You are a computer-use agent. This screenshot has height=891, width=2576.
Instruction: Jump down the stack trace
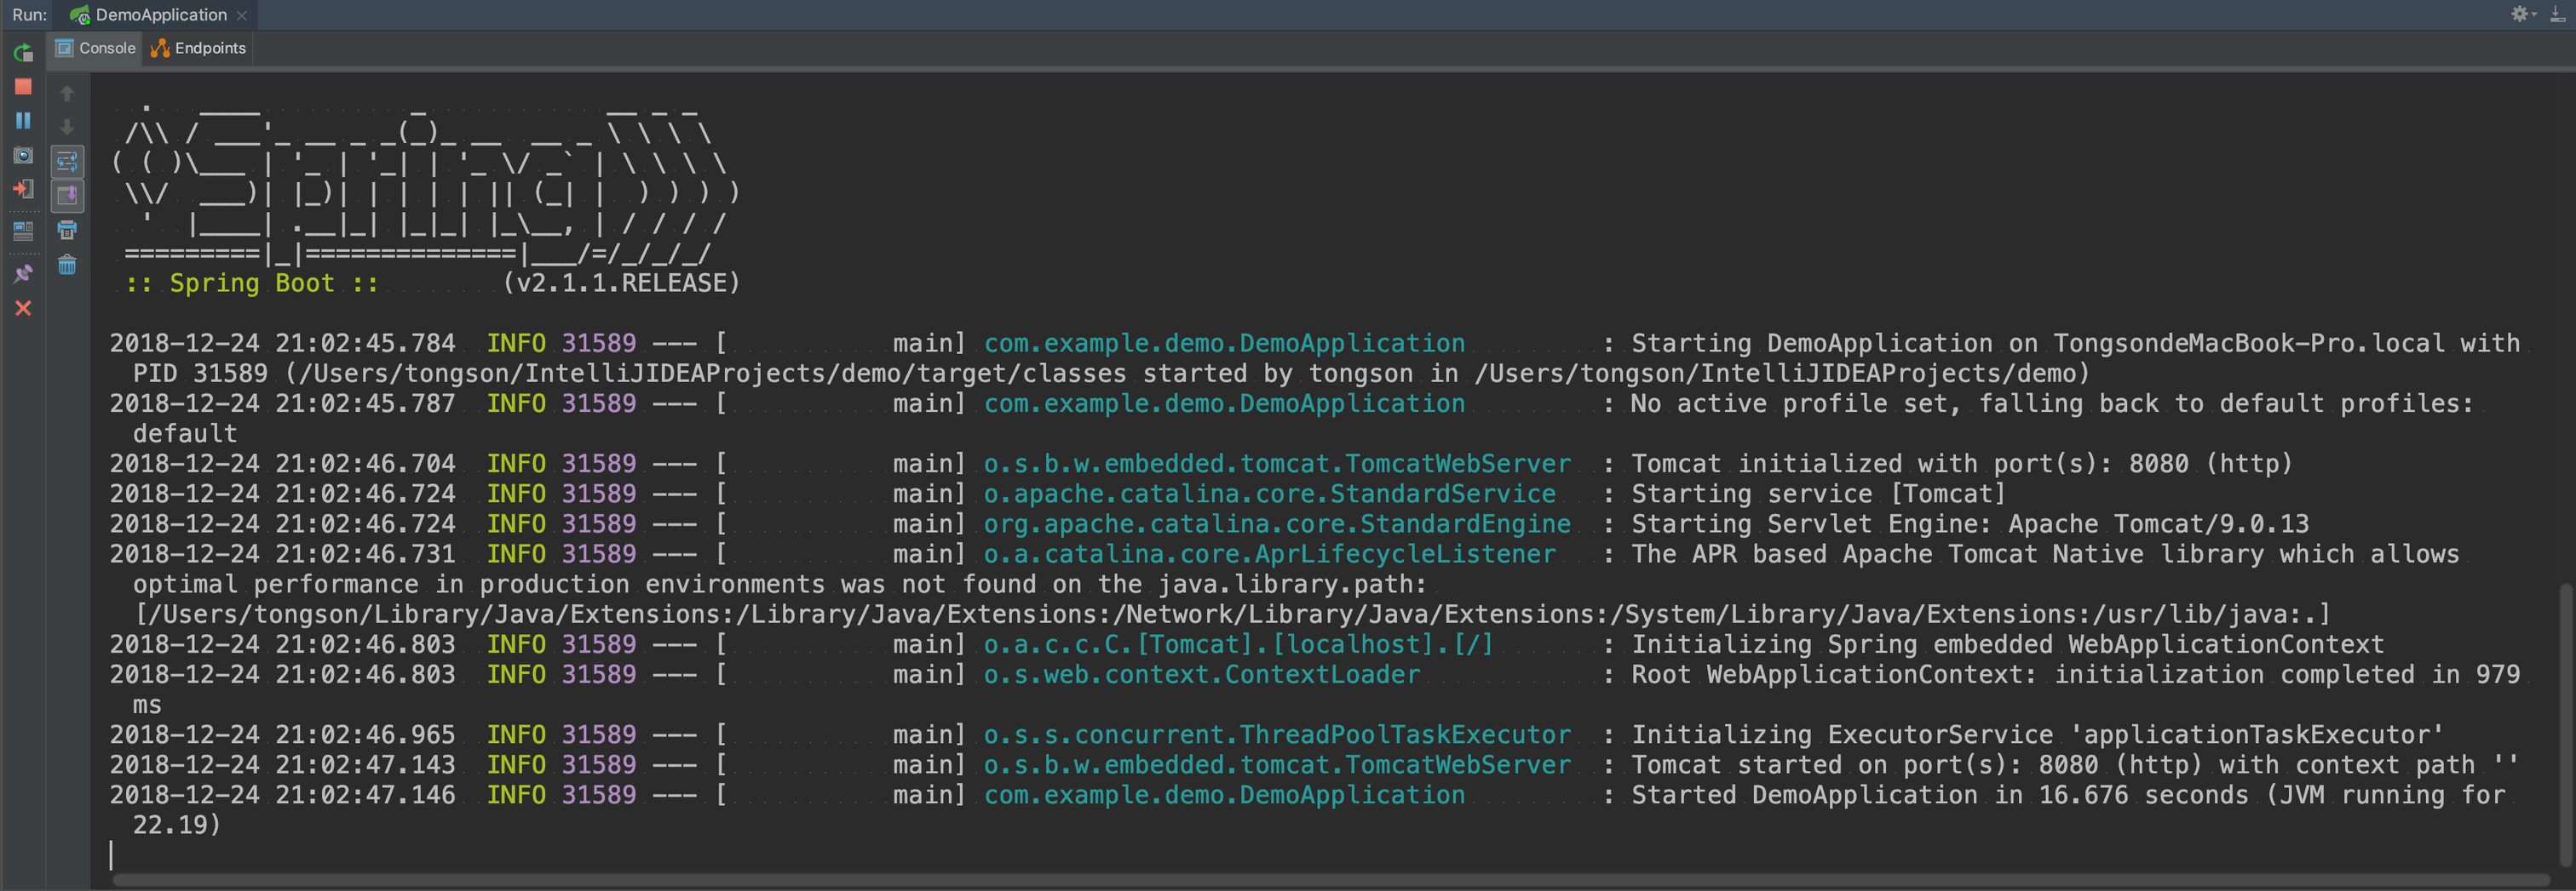[67, 127]
